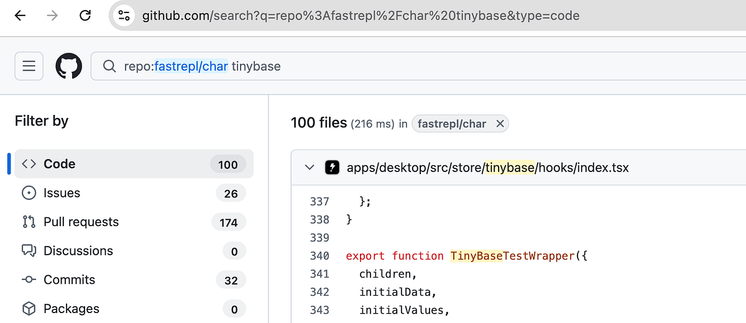Select the Pull requests filter

134,222
